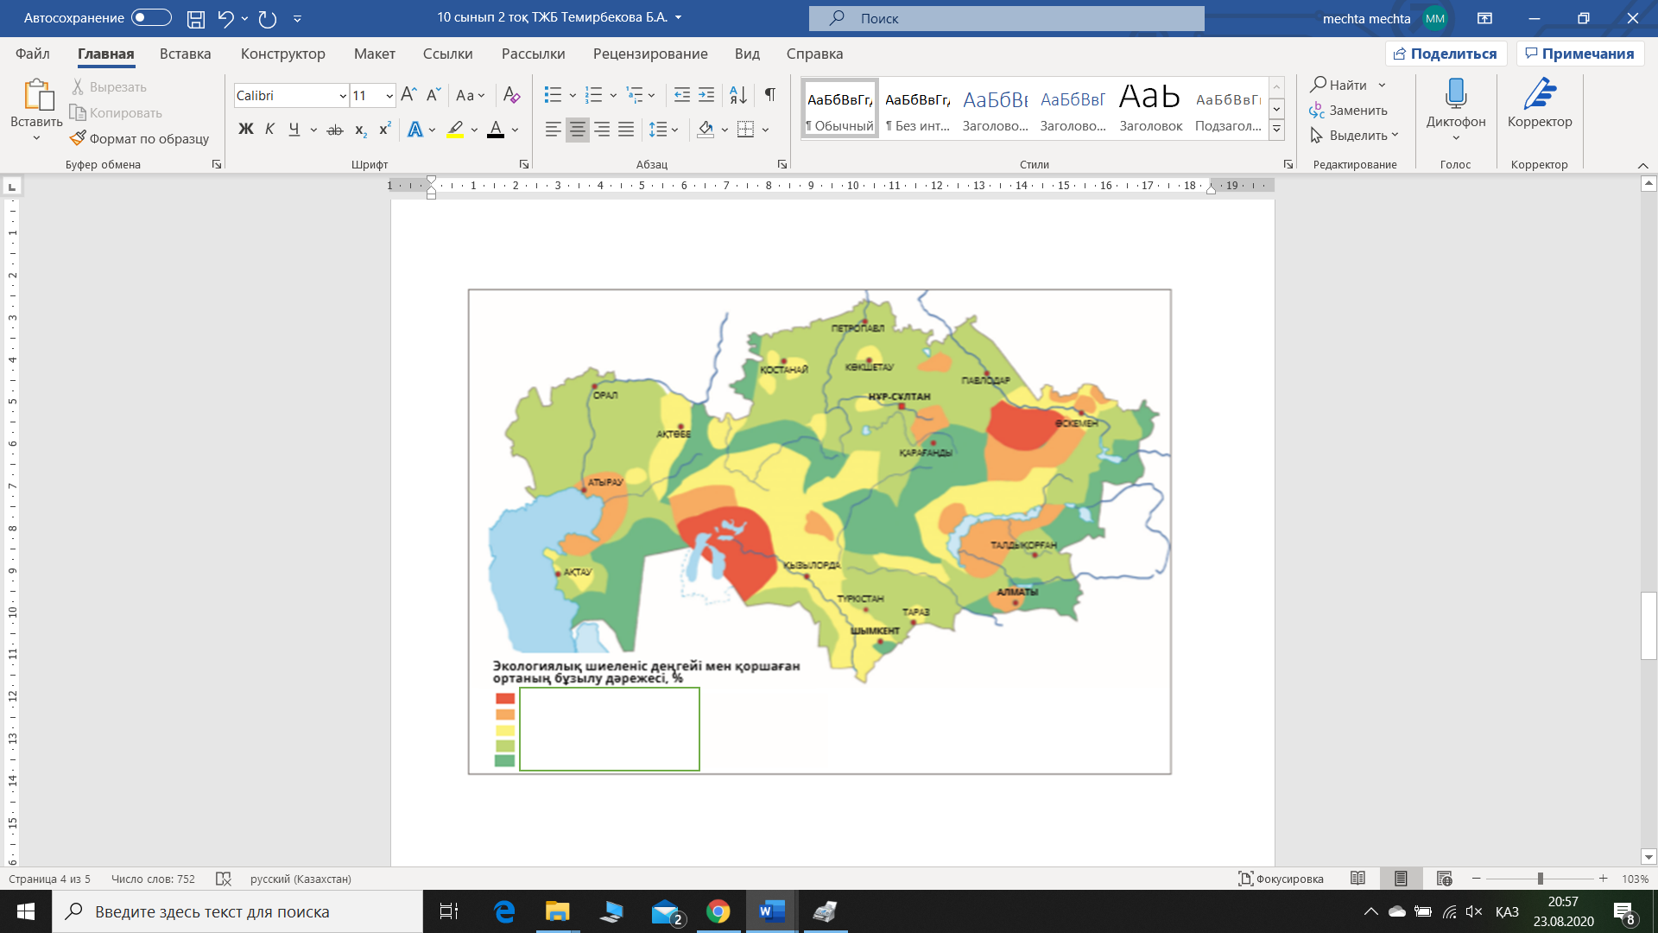Viewport: 1658px width, 933px height.
Task: Open the Dictate microphone tool
Action: point(1456,95)
